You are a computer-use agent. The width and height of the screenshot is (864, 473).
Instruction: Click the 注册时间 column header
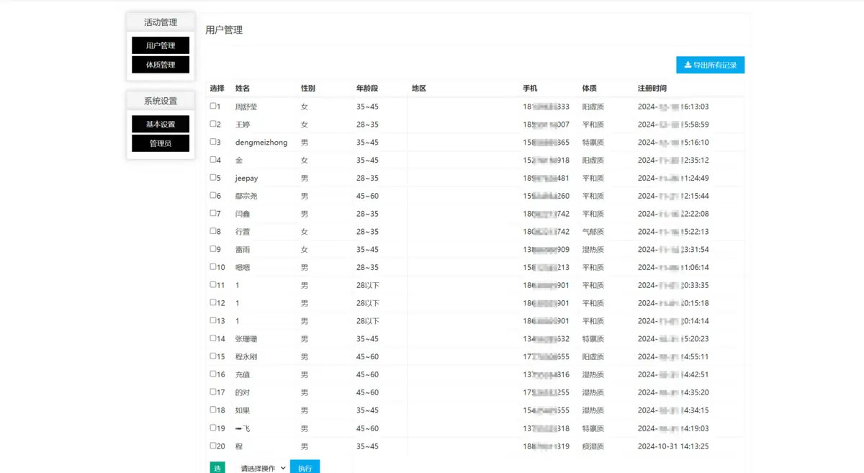point(652,89)
